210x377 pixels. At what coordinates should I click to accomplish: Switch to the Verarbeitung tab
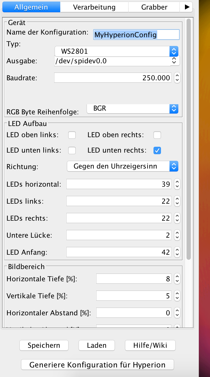[94, 7]
